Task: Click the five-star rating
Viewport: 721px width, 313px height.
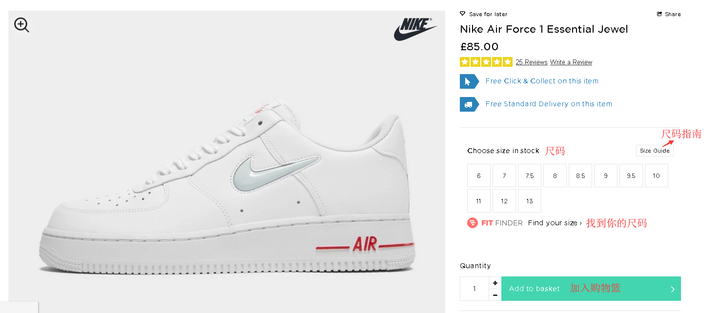Action: [x=486, y=62]
